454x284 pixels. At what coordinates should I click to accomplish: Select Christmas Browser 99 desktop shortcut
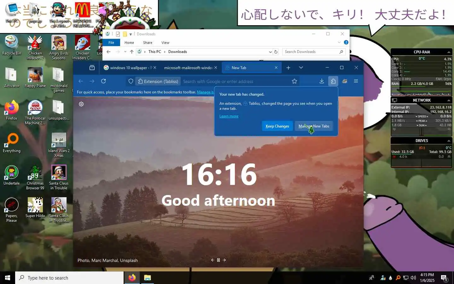click(35, 177)
